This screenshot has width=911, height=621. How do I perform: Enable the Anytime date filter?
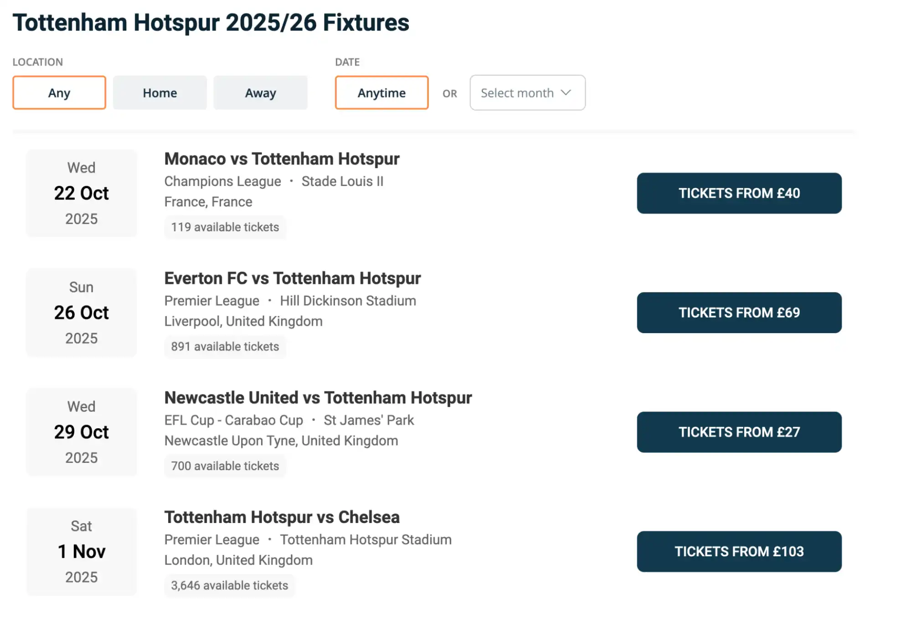(381, 92)
